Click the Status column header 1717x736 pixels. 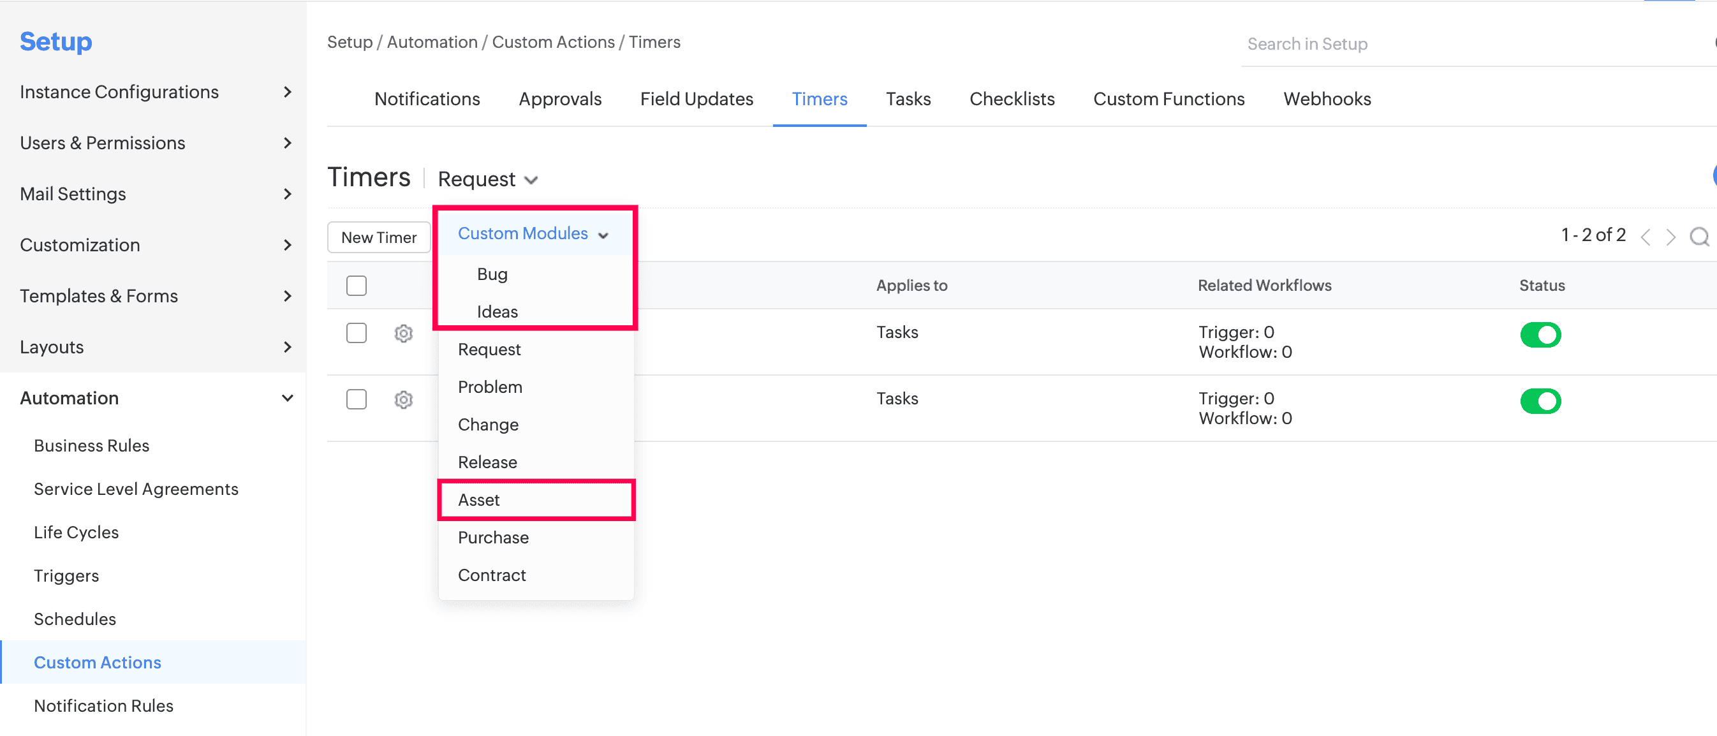[x=1542, y=285]
